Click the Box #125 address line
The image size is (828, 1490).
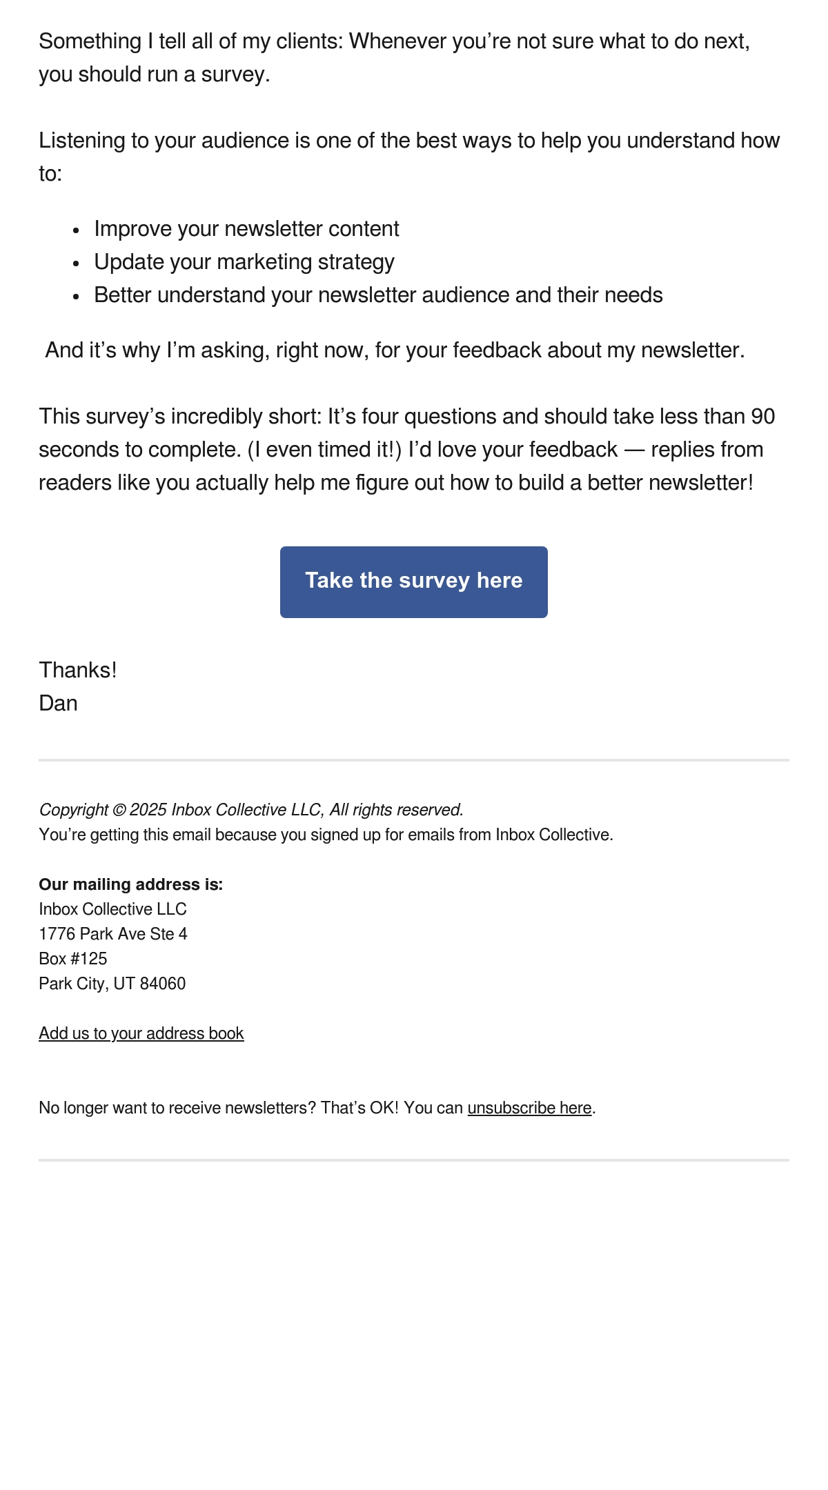[x=73, y=958]
